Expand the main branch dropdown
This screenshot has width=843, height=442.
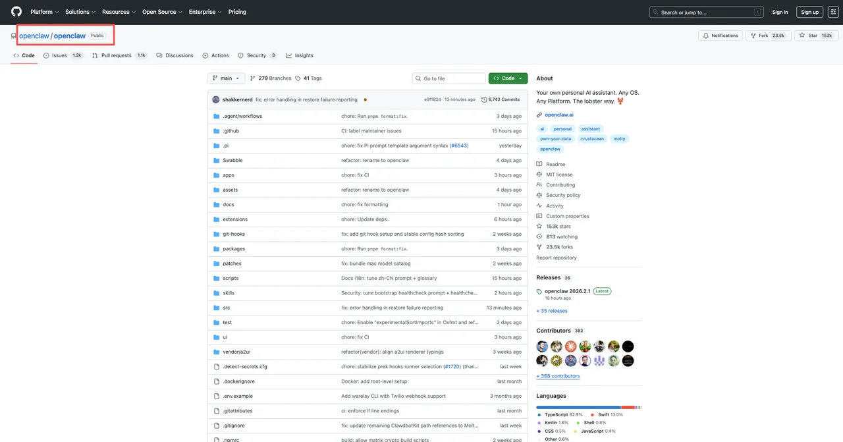click(226, 78)
